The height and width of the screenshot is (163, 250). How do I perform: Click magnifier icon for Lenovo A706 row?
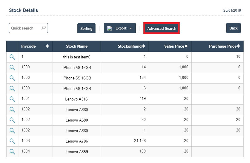(x=12, y=141)
